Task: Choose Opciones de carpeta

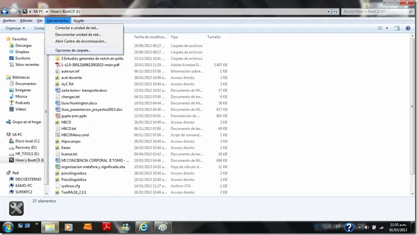Action: tap(84, 50)
